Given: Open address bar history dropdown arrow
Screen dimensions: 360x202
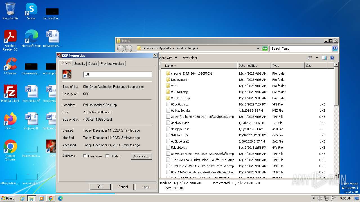Looking at the screenshot, I should click(x=258, y=49).
